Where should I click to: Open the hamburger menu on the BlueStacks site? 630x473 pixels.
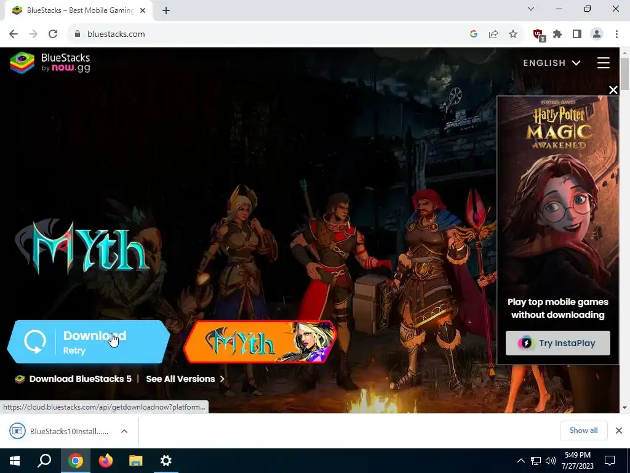coord(603,63)
